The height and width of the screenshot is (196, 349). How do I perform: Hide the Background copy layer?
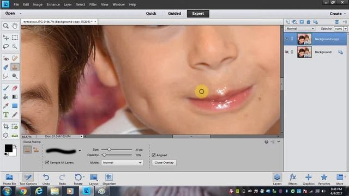click(287, 39)
